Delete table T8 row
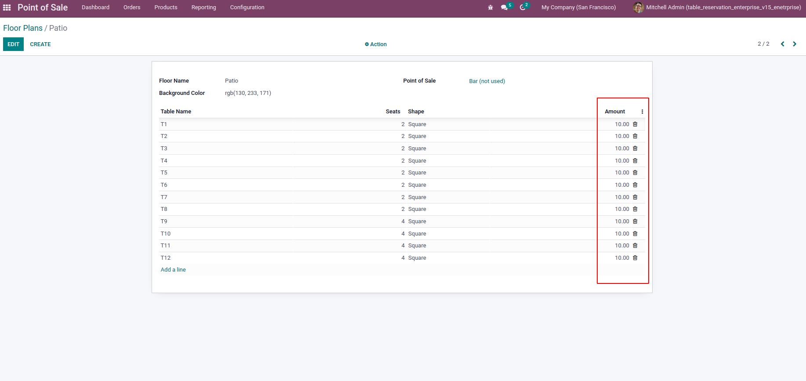 click(635, 209)
